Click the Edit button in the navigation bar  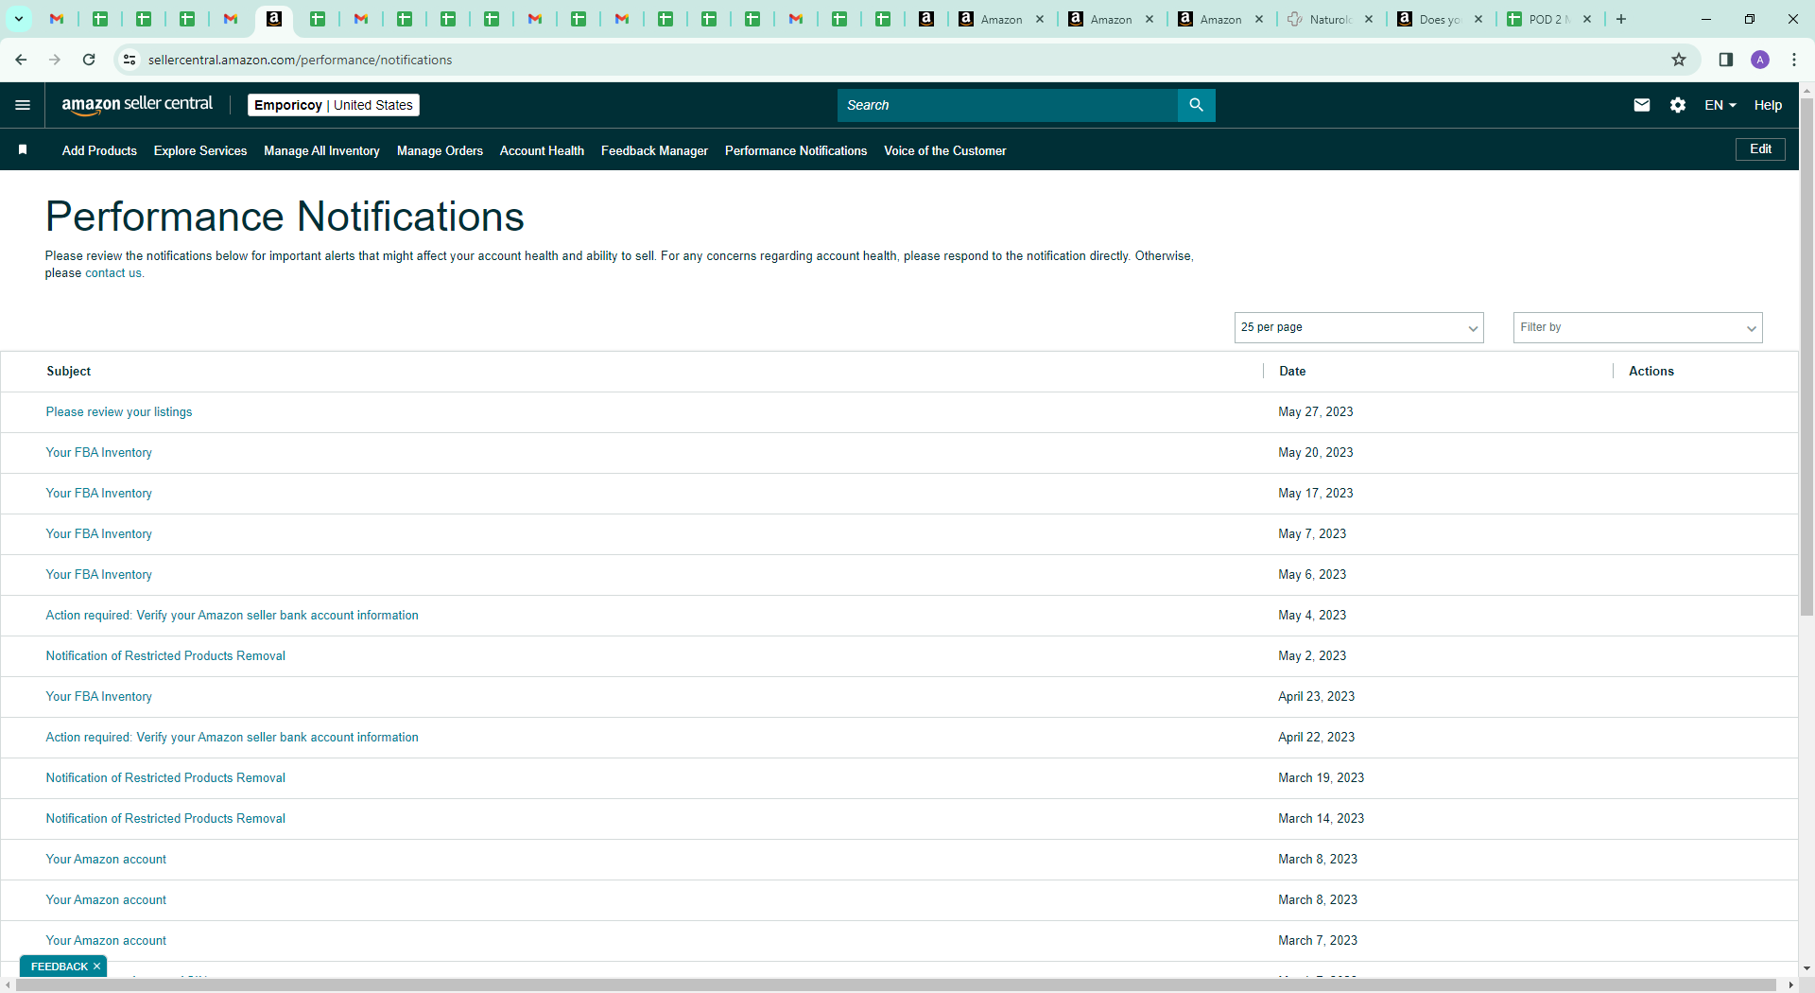pos(1760,149)
